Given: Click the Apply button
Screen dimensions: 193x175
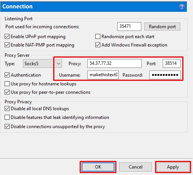Looking at the screenshot, I should (173, 167).
